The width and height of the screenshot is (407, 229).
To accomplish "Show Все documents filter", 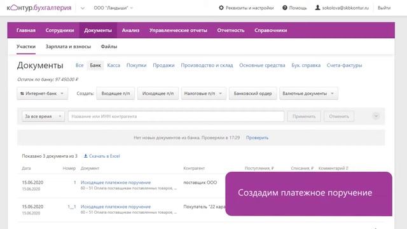I will 79,66.
